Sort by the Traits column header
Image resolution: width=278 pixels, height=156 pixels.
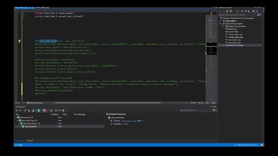click(65, 114)
